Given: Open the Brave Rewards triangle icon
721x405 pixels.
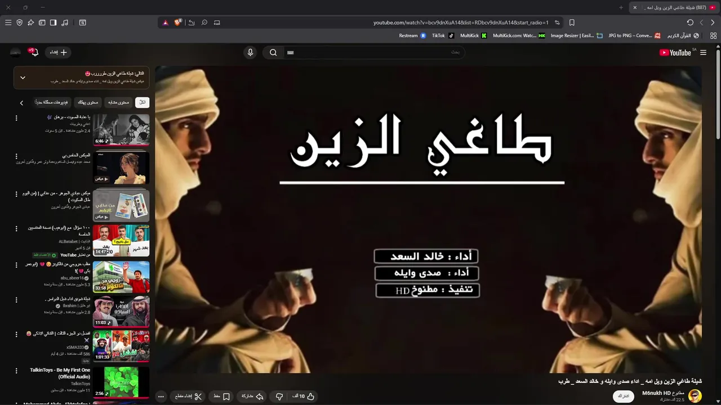Looking at the screenshot, I should click(x=165, y=22).
